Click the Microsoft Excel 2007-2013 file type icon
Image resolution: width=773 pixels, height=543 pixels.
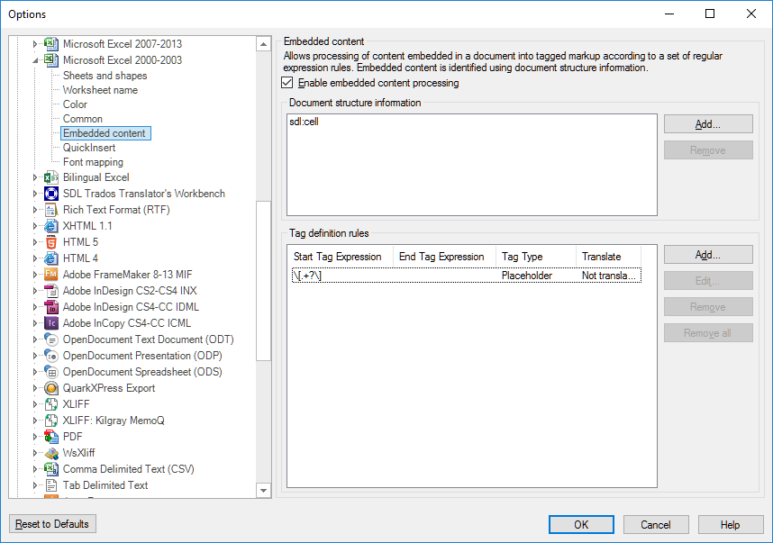coord(51,44)
